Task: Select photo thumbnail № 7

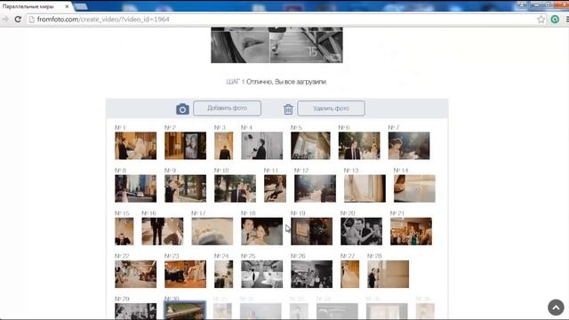Action: point(409,146)
